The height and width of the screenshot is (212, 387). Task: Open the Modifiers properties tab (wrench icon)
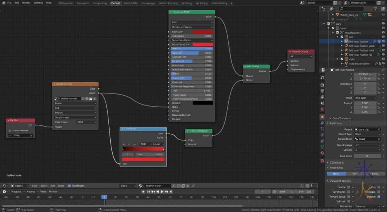pos(322,123)
